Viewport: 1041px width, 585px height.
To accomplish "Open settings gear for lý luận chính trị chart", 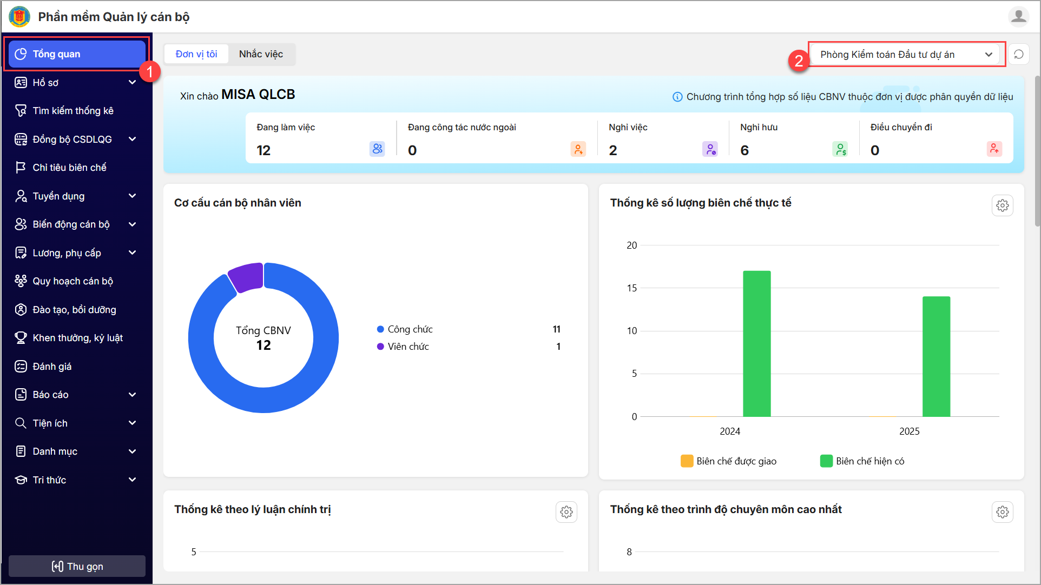I will pos(566,512).
